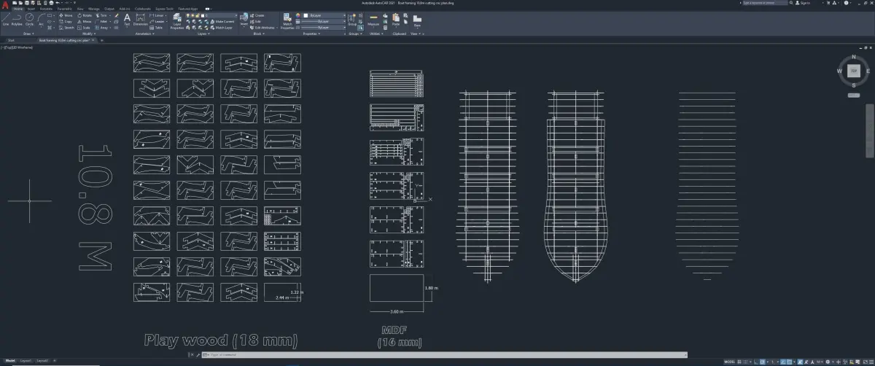This screenshot has height=366, width=875.
Task: Click the Copy command
Action: pos(65,21)
